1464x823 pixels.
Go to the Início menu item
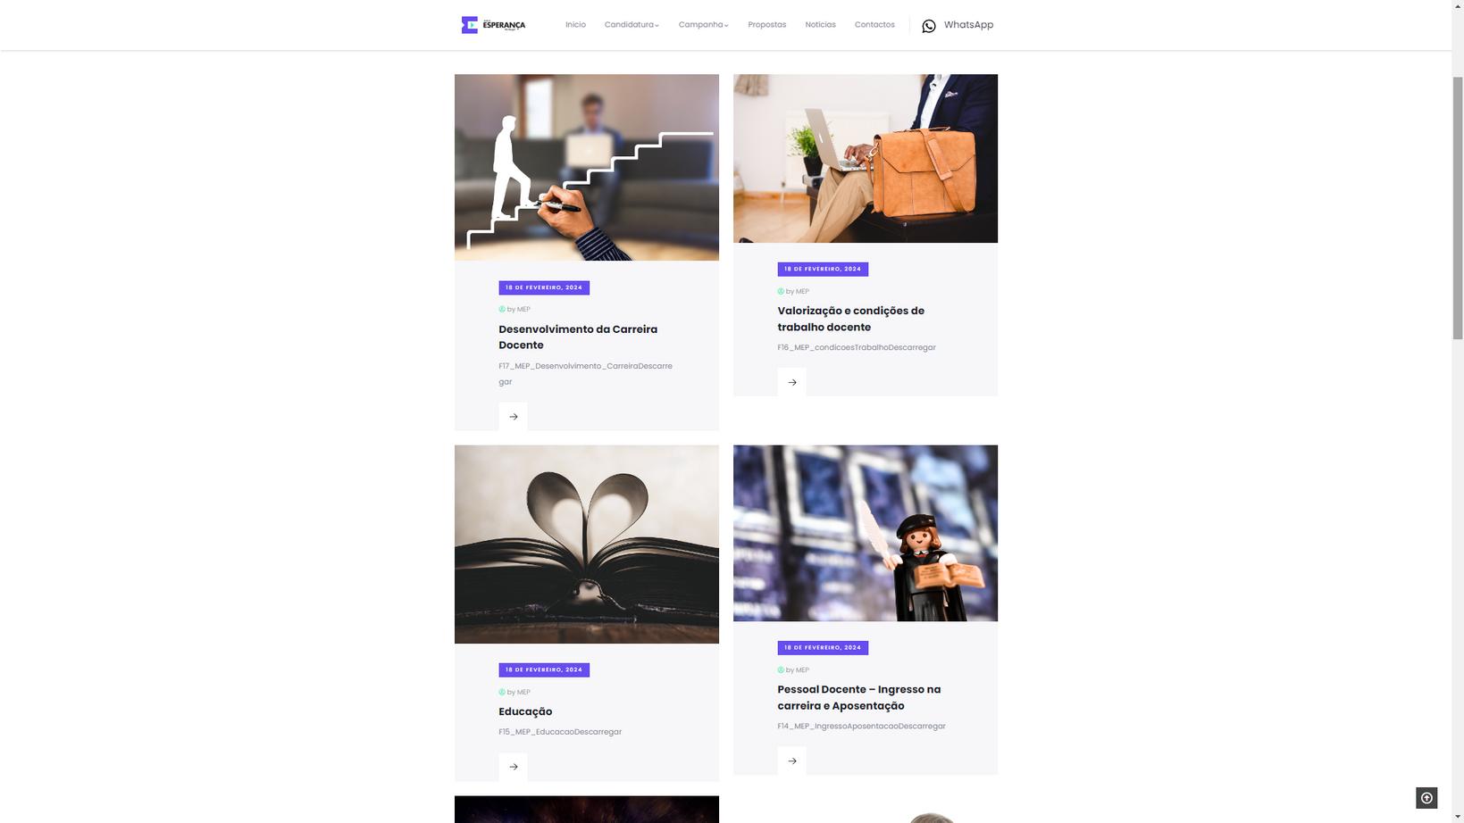click(x=575, y=25)
